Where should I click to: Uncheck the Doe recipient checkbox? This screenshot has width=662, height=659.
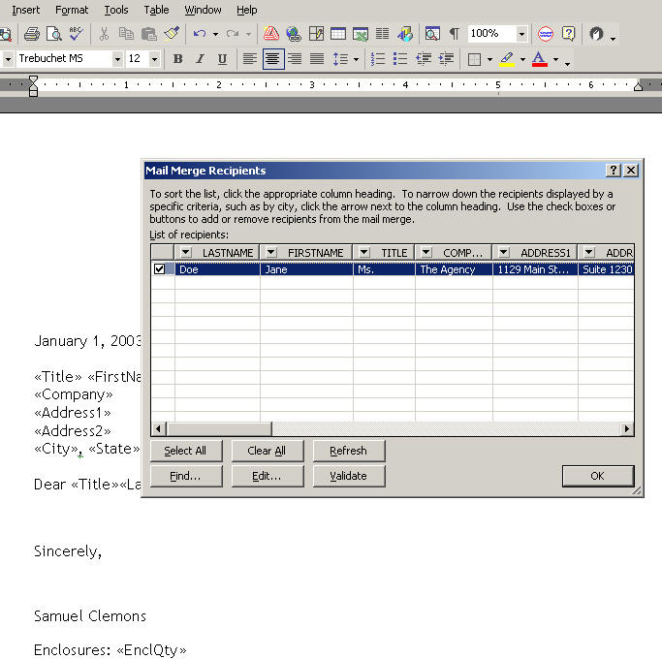pos(159,269)
